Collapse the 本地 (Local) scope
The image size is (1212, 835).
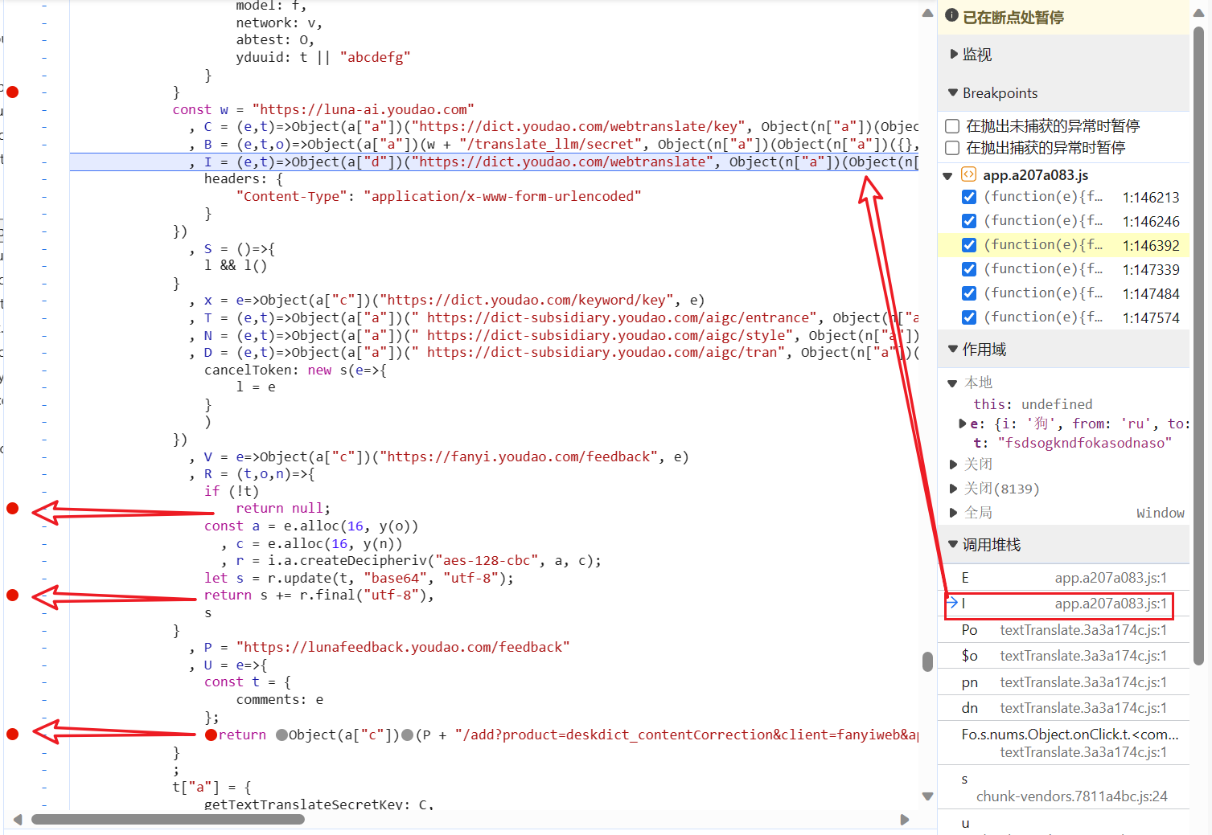pos(952,383)
